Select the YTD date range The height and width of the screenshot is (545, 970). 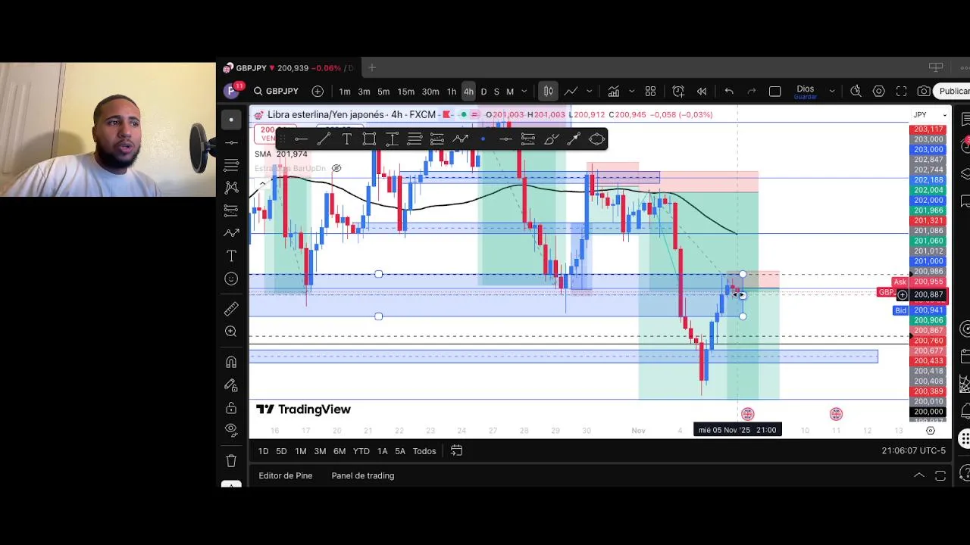[361, 451]
